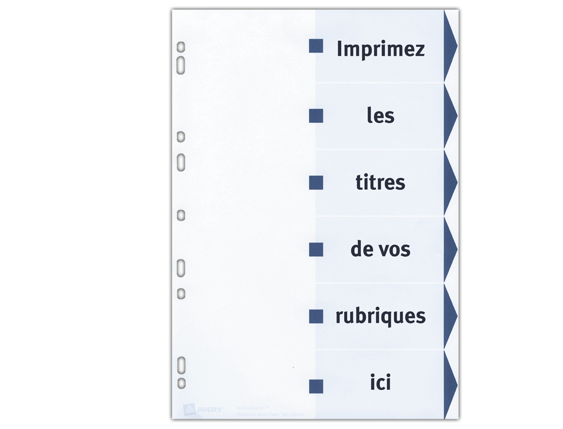Viewport: 563px width, 429px height.
Task: Click the blue square beside de vos
Action: 316,249
